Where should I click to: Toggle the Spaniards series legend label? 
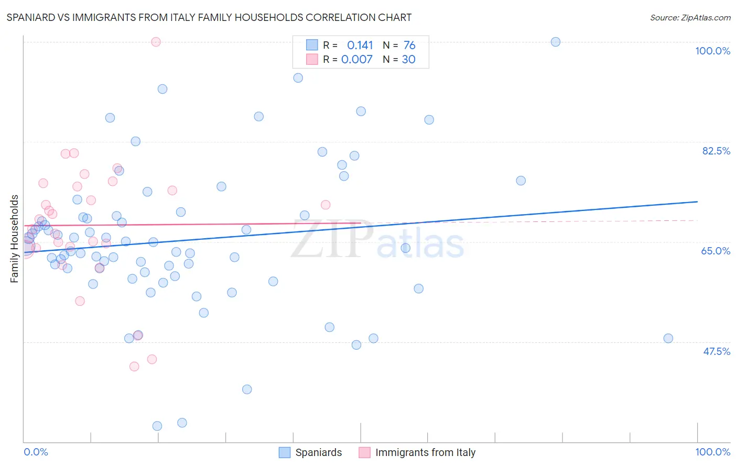pyautogui.click(x=318, y=452)
